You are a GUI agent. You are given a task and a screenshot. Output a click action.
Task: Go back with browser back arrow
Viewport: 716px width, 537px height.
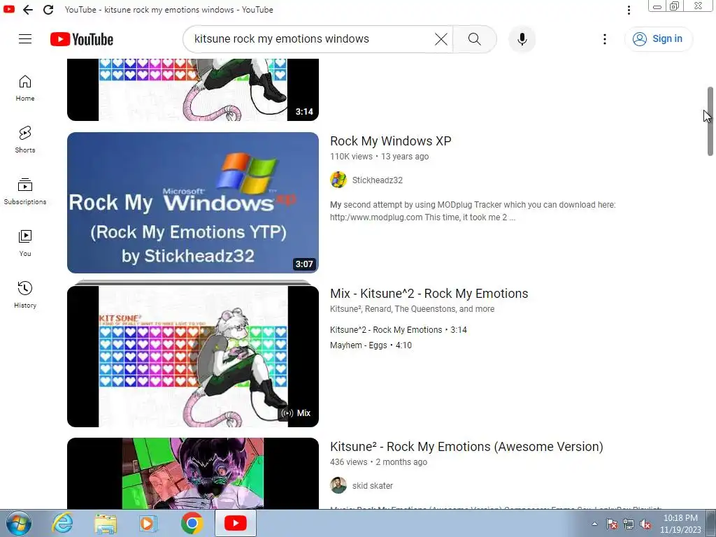pos(28,10)
